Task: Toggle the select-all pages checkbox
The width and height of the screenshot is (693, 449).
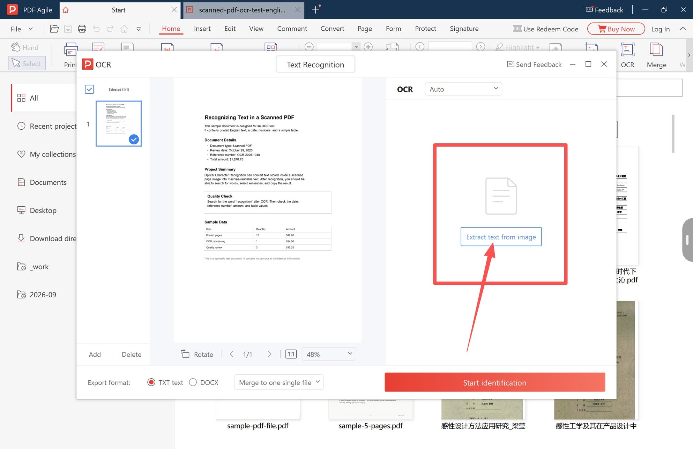Action: 89,89
